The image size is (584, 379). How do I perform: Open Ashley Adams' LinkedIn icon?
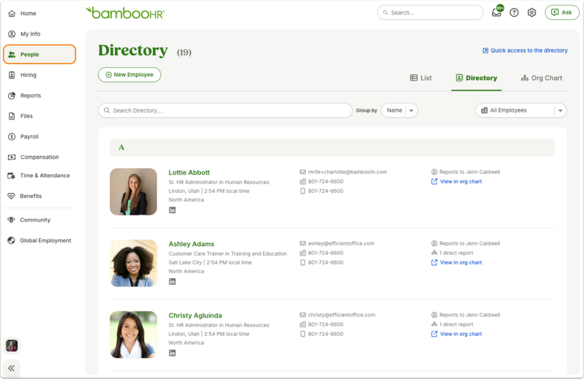pos(172,282)
